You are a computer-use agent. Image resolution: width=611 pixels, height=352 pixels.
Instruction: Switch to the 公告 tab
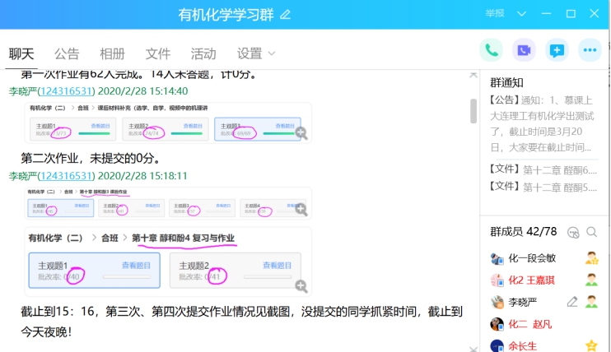pyautogui.click(x=67, y=53)
